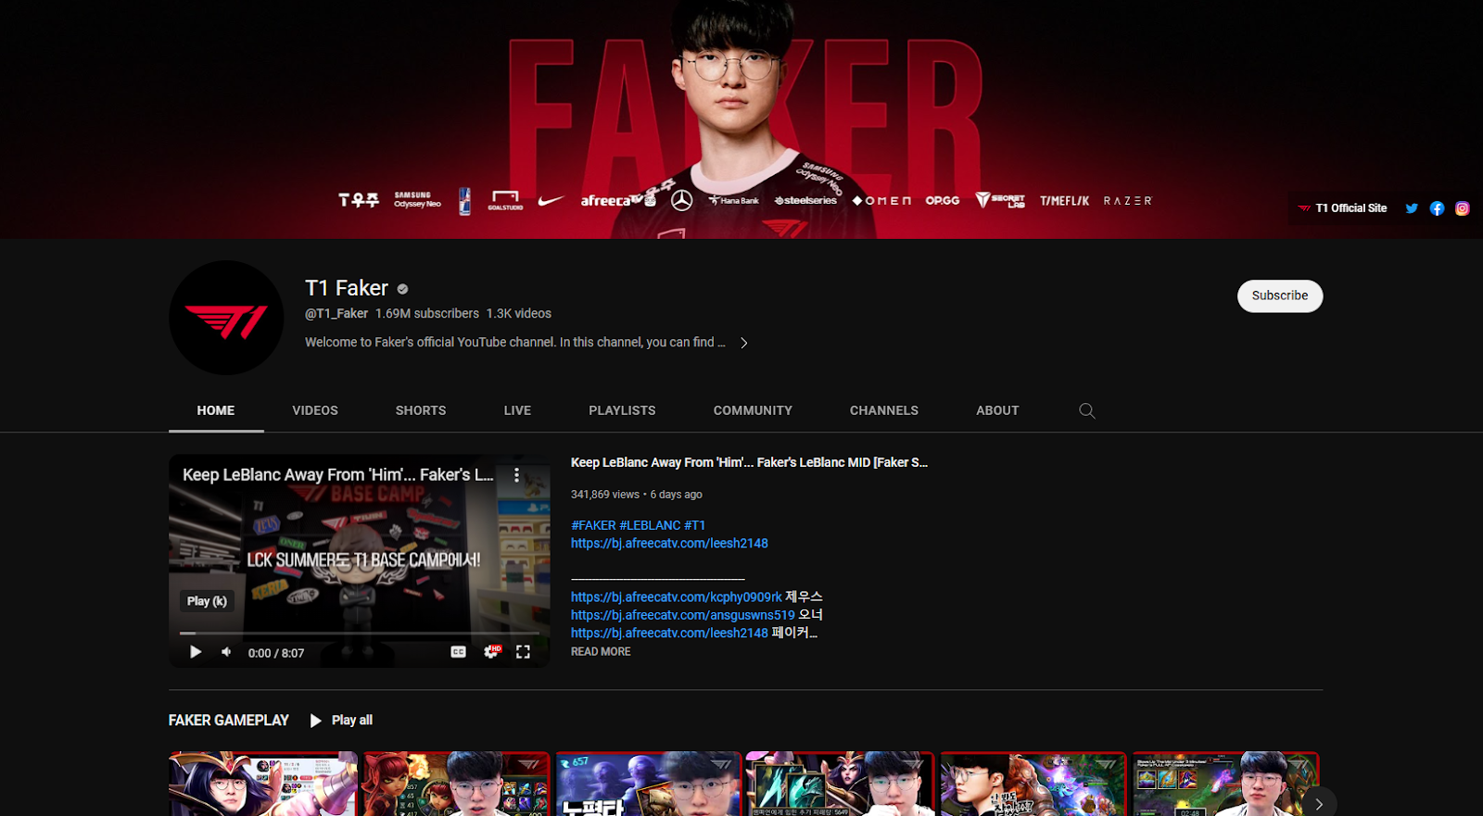
Task: Open the video player settings gear
Action: (x=491, y=652)
